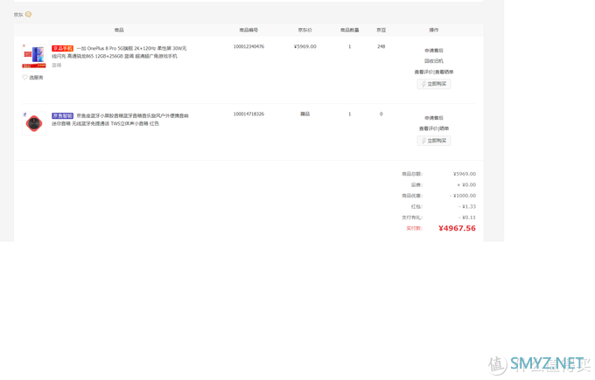Click the chat icon next to 京东
Image resolution: width=595 pixels, height=380 pixels.
[x=28, y=14]
